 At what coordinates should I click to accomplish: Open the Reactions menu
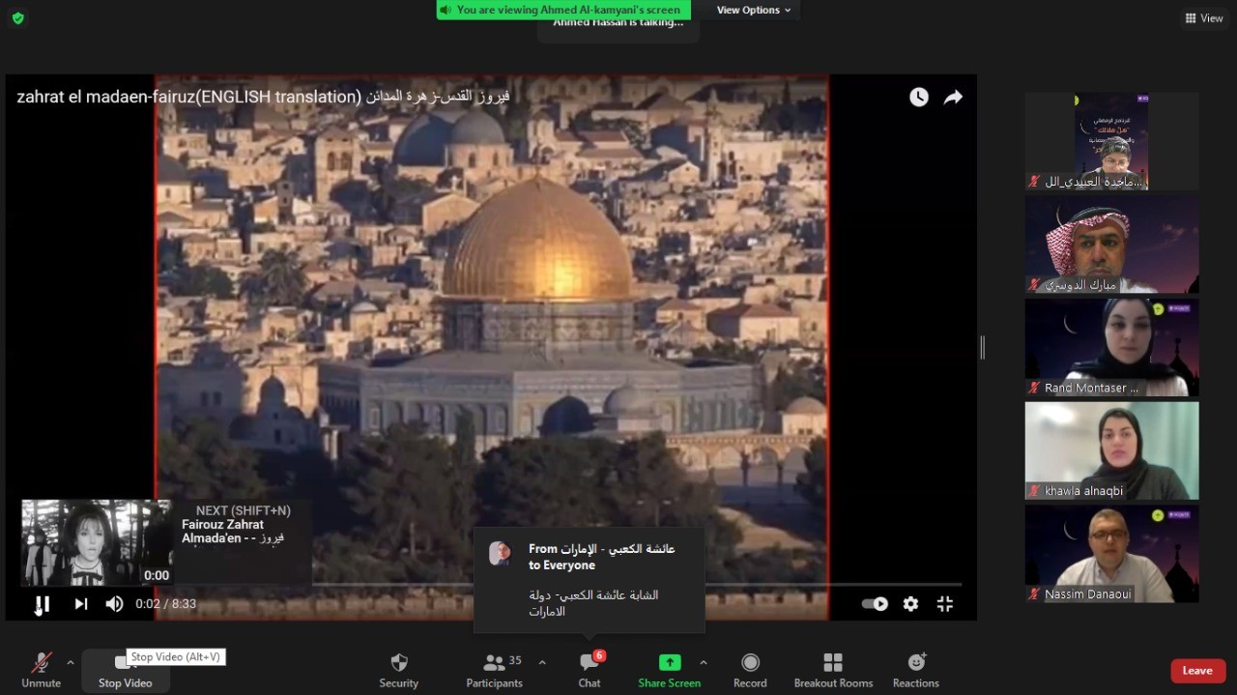(x=915, y=669)
